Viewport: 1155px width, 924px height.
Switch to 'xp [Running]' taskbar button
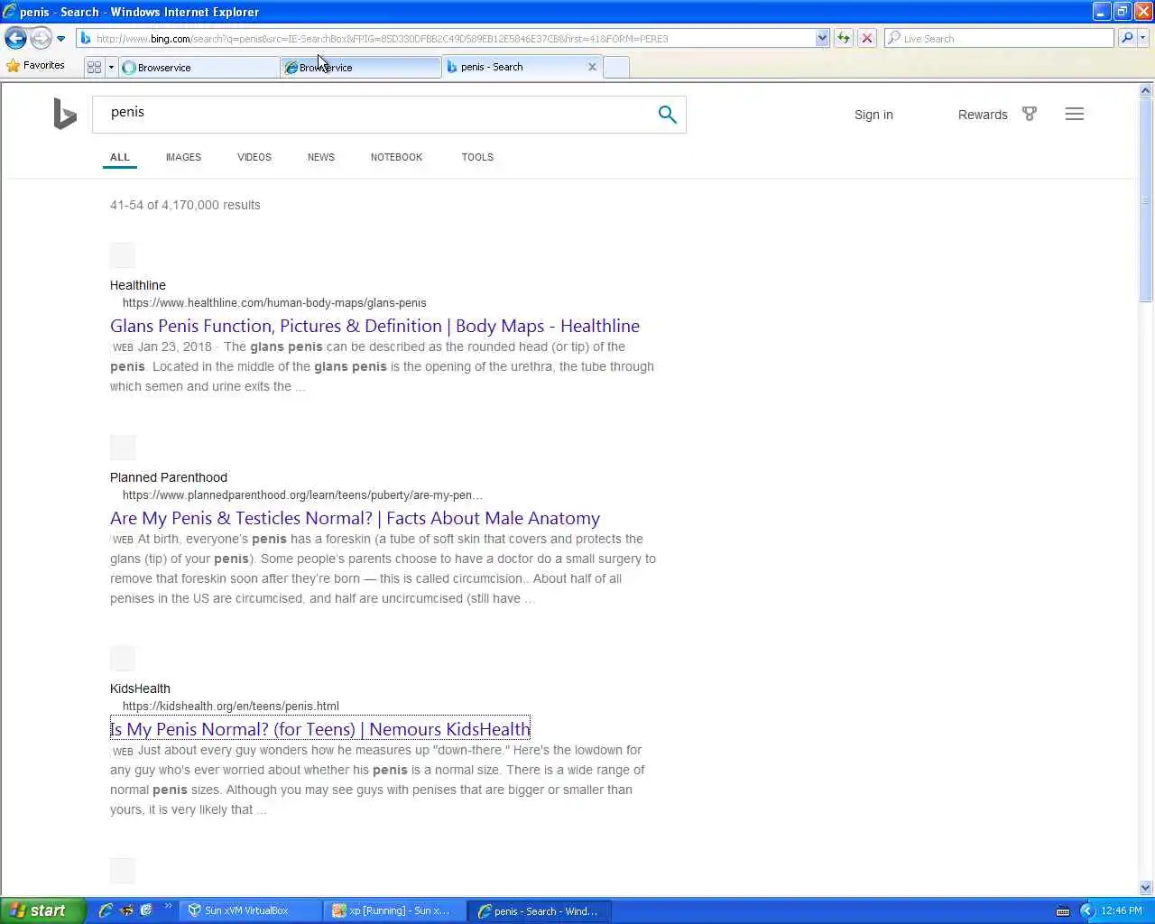pos(395,910)
